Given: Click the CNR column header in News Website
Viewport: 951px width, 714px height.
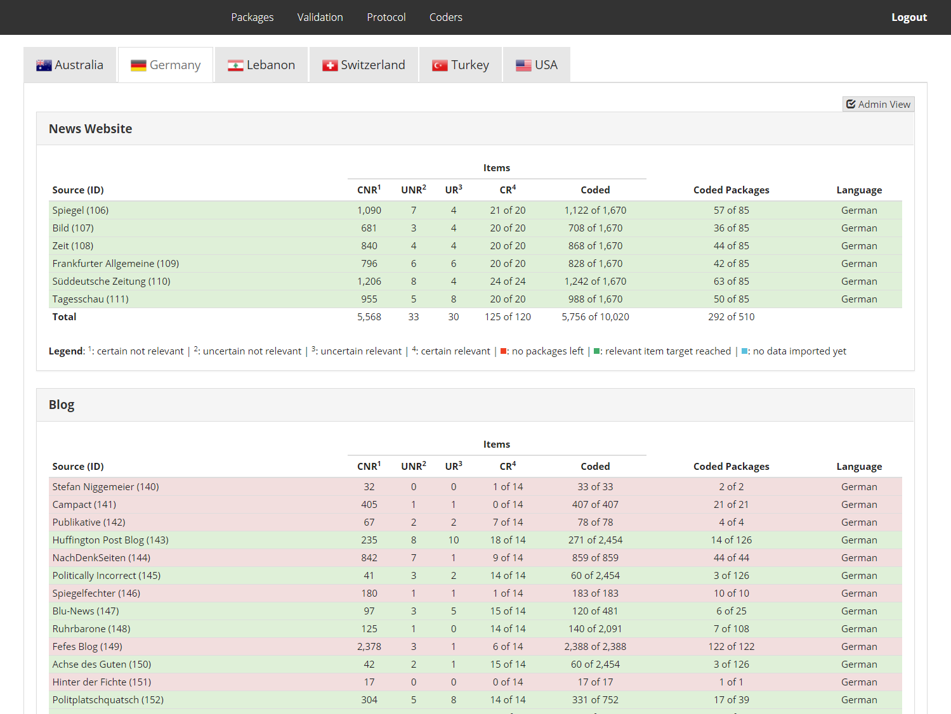Looking at the screenshot, I should [x=369, y=190].
